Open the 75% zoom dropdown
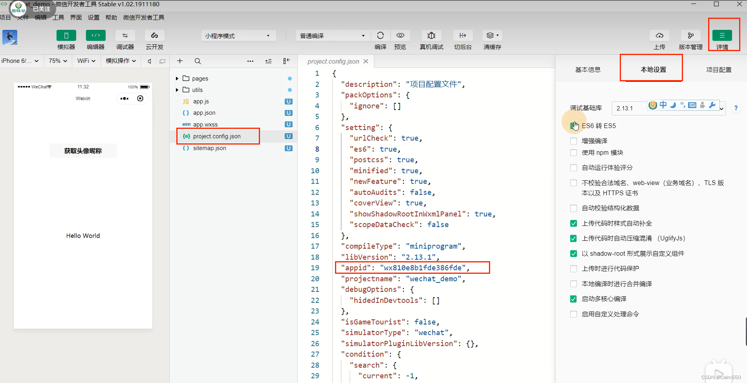Screen dimensions: 747x383 pos(58,61)
